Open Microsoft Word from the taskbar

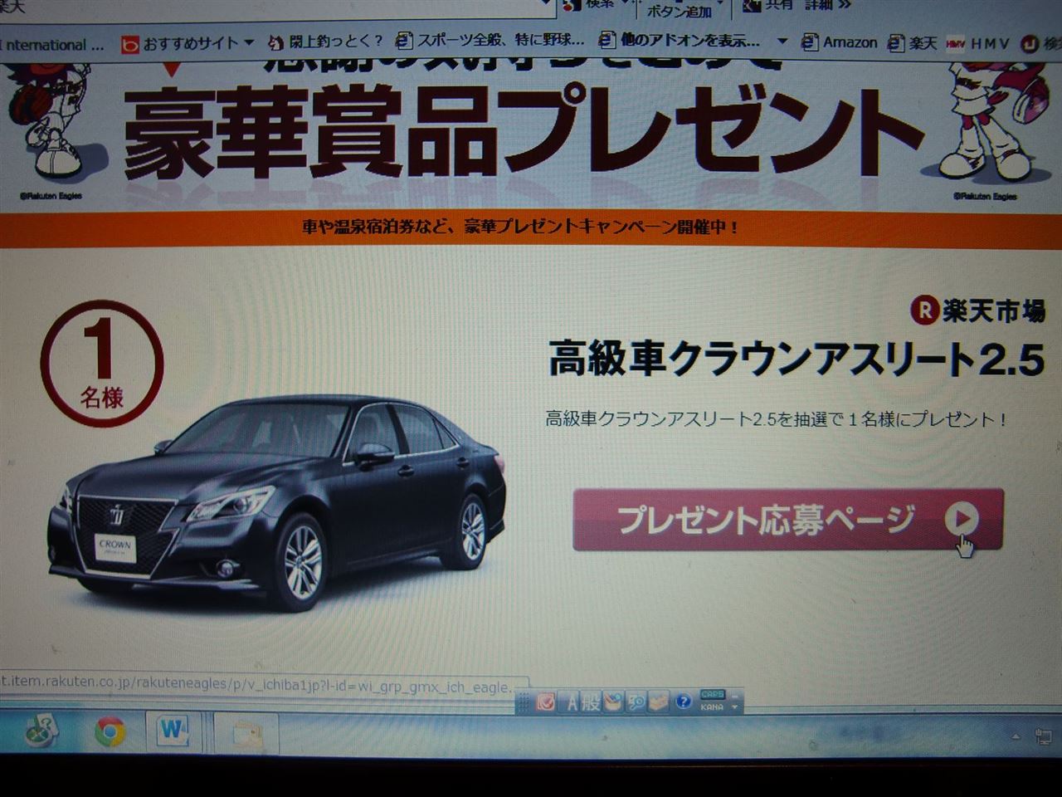(173, 731)
